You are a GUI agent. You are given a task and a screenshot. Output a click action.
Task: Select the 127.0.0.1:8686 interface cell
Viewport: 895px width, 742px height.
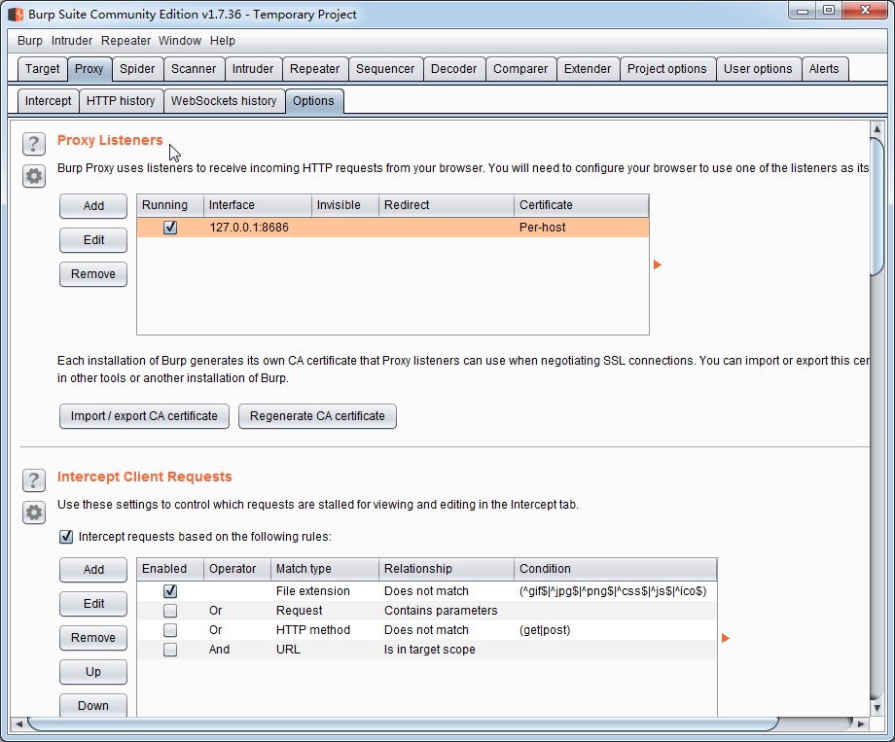coord(258,228)
